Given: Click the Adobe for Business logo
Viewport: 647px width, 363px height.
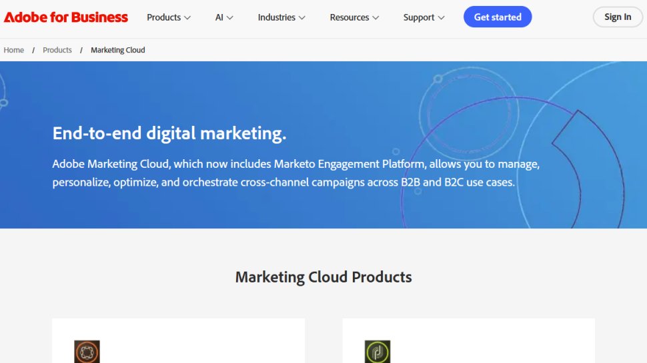Looking at the screenshot, I should tap(66, 17).
